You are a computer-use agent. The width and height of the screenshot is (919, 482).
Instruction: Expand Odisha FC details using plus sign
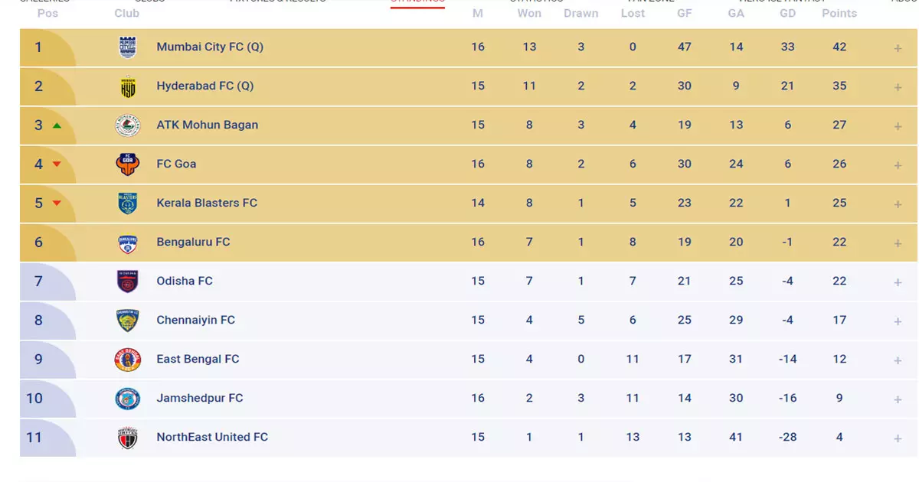(x=898, y=282)
